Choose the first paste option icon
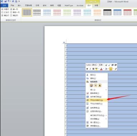This screenshot has height=136, width=137. pos(92,85)
